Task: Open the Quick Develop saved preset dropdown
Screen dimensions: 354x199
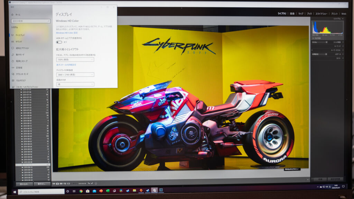Action: (x=319, y=42)
